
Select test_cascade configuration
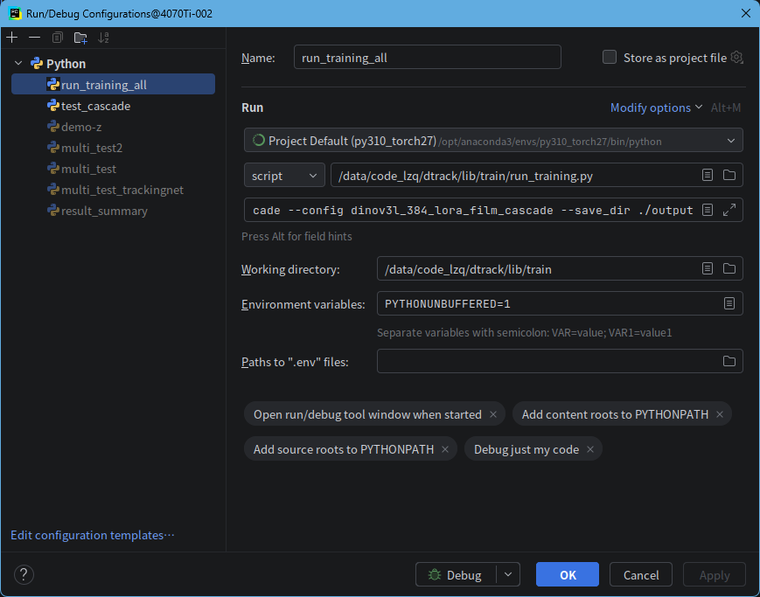95,106
